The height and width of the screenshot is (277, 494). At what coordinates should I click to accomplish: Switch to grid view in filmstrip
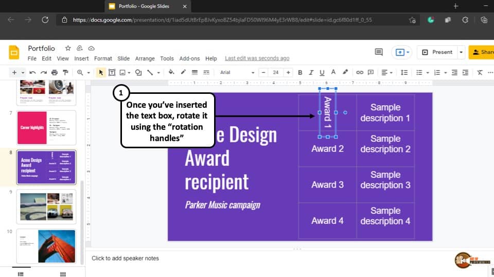coord(63,274)
